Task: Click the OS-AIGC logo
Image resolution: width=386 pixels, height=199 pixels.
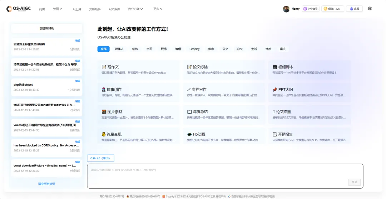Action: pos(19,9)
